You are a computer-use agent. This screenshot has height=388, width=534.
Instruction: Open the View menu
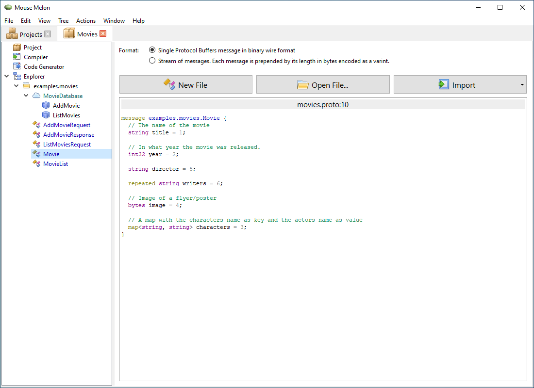(x=44, y=21)
